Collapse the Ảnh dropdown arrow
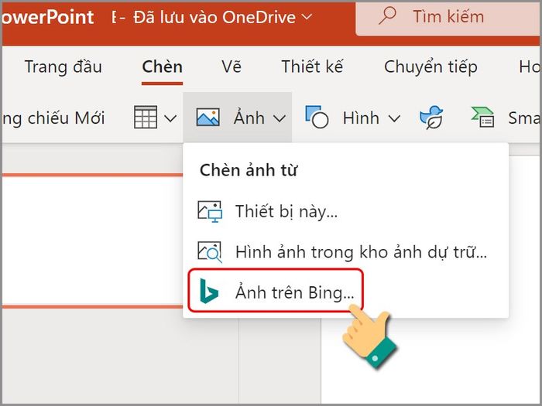 (x=280, y=118)
